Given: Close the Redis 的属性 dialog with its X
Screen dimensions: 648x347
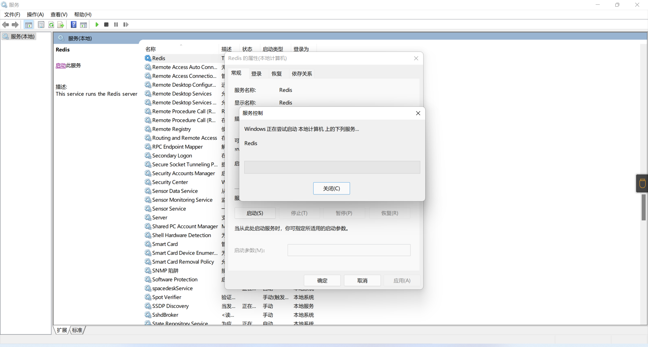Looking at the screenshot, I should 416,58.
